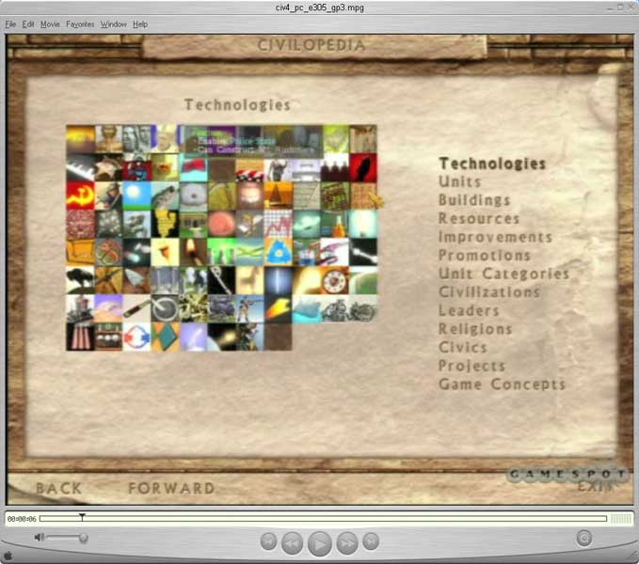The height and width of the screenshot is (564, 639).
Task: Open the pyramid technology icon
Action: (278, 196)
